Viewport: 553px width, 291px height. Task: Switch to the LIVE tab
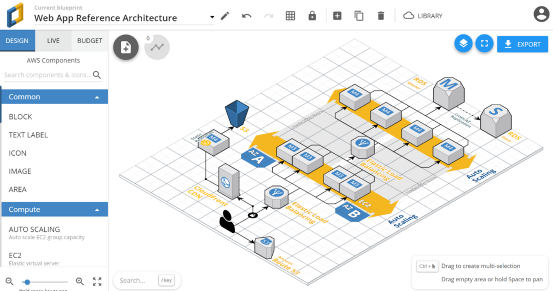[53, 41]
